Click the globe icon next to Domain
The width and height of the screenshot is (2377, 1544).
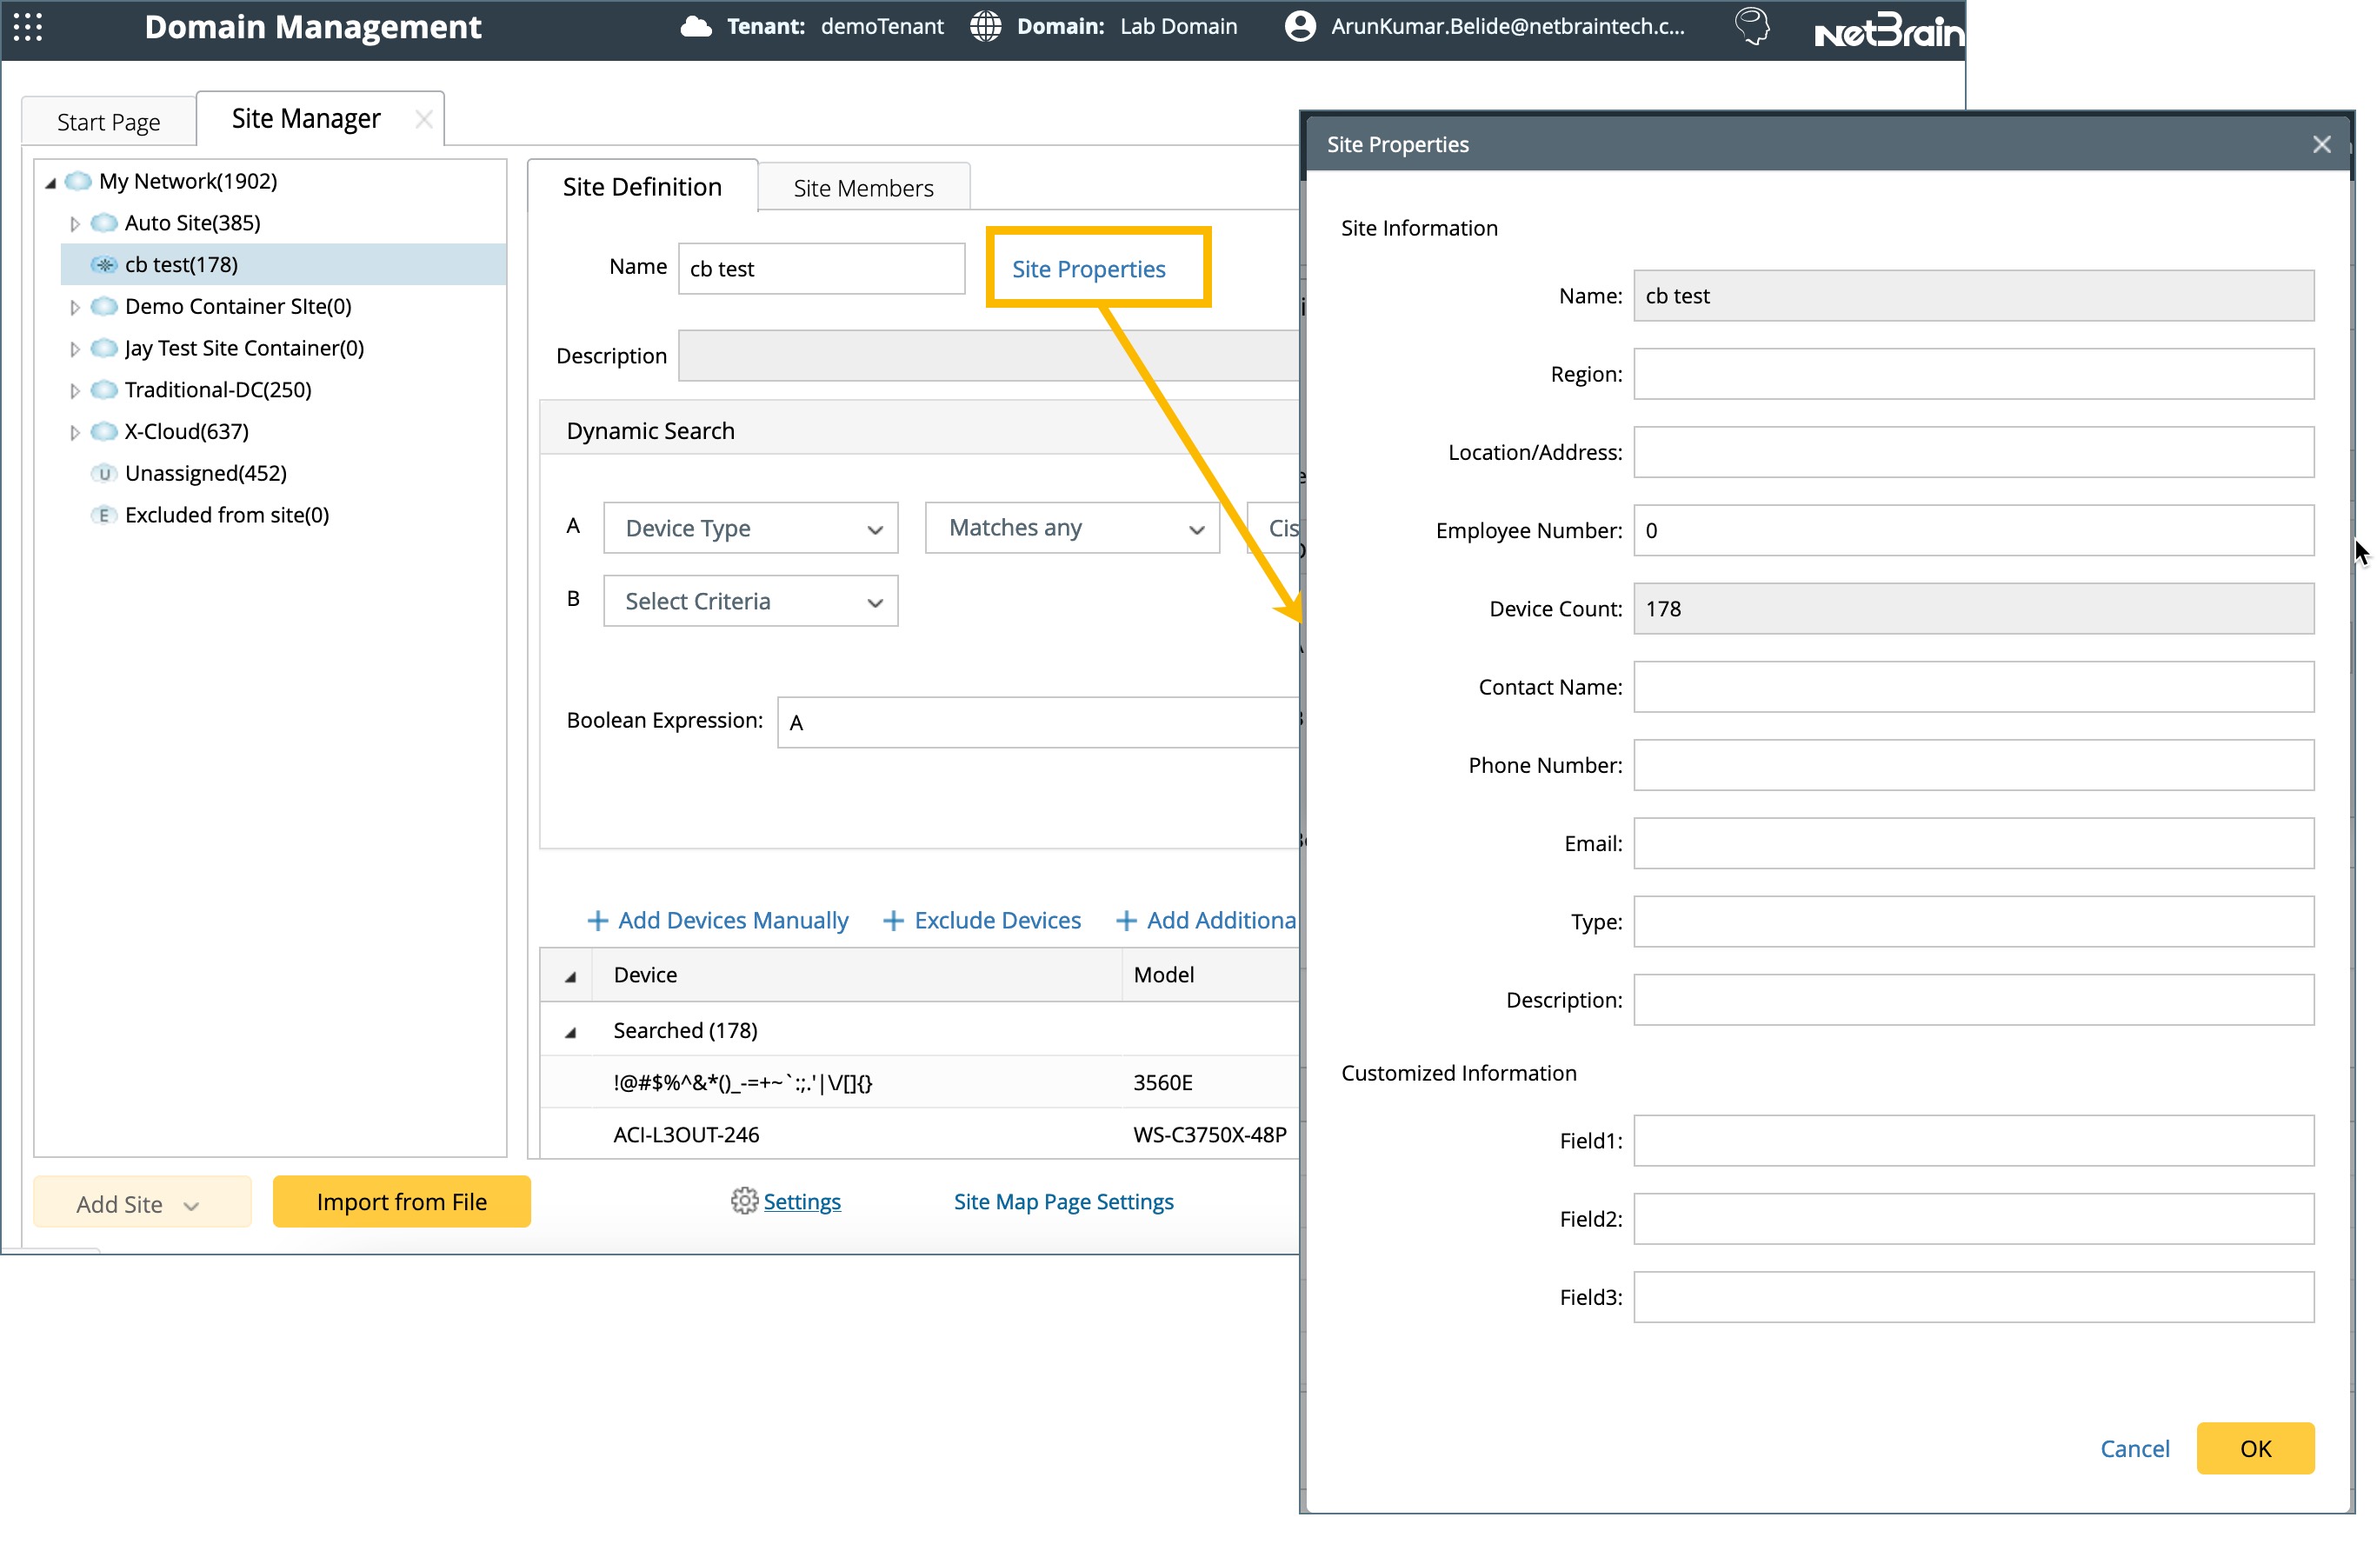click(987, 27)
